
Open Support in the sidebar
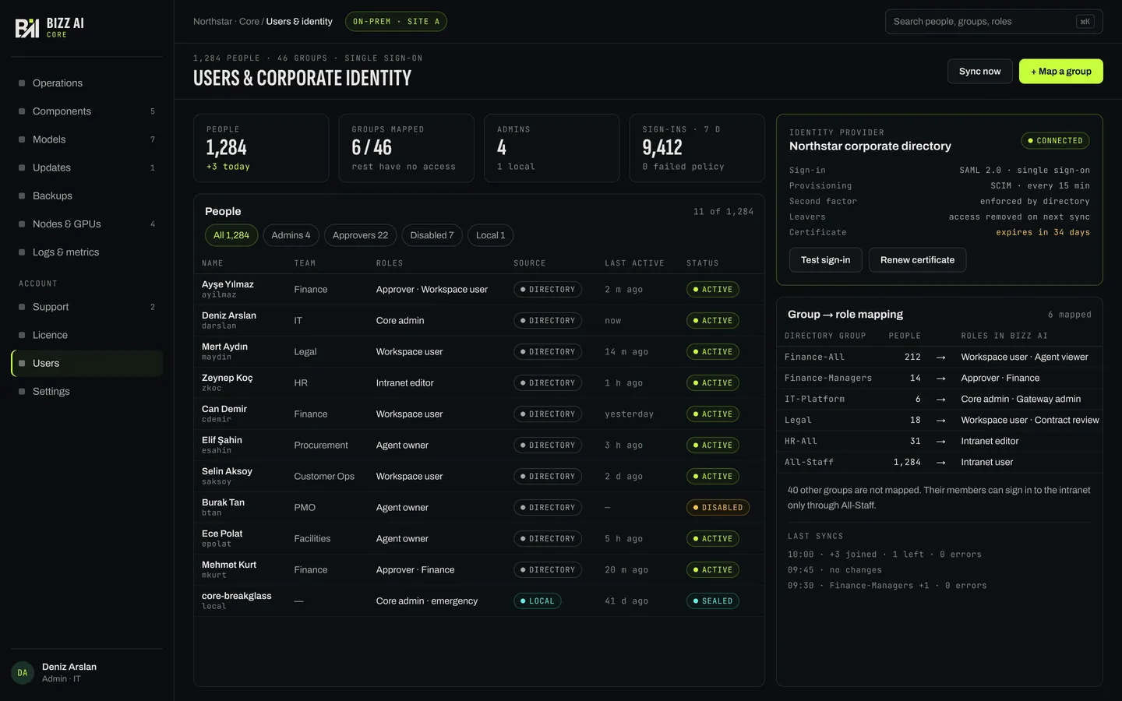tap(87, 307)
